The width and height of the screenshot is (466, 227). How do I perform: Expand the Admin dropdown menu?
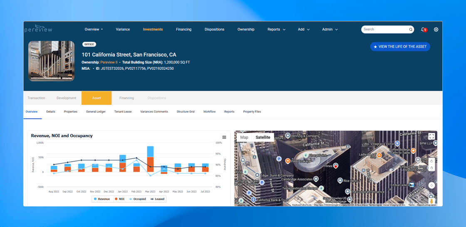pos(330,30)
